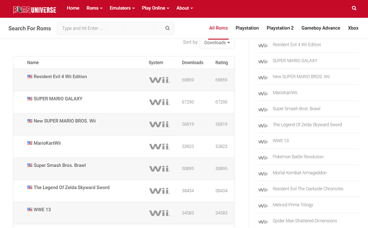This screenshot has height=228, width=368.
Task: Click the Wii logo in Resident Evil 4 table row
Action: click(x=160, y=80)
